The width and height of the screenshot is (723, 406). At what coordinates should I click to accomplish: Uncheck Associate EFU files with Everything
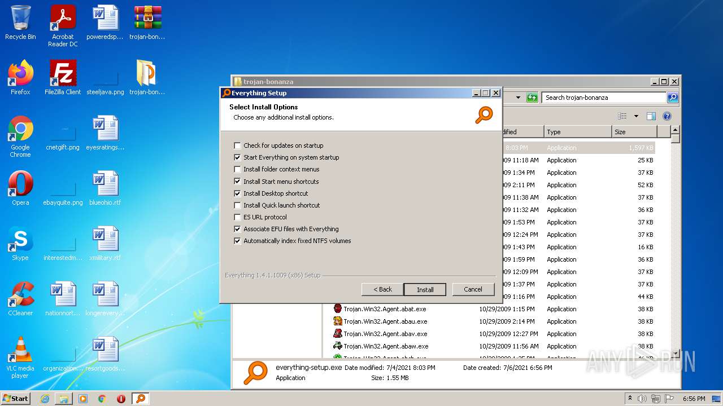click(x=238, y=229)
